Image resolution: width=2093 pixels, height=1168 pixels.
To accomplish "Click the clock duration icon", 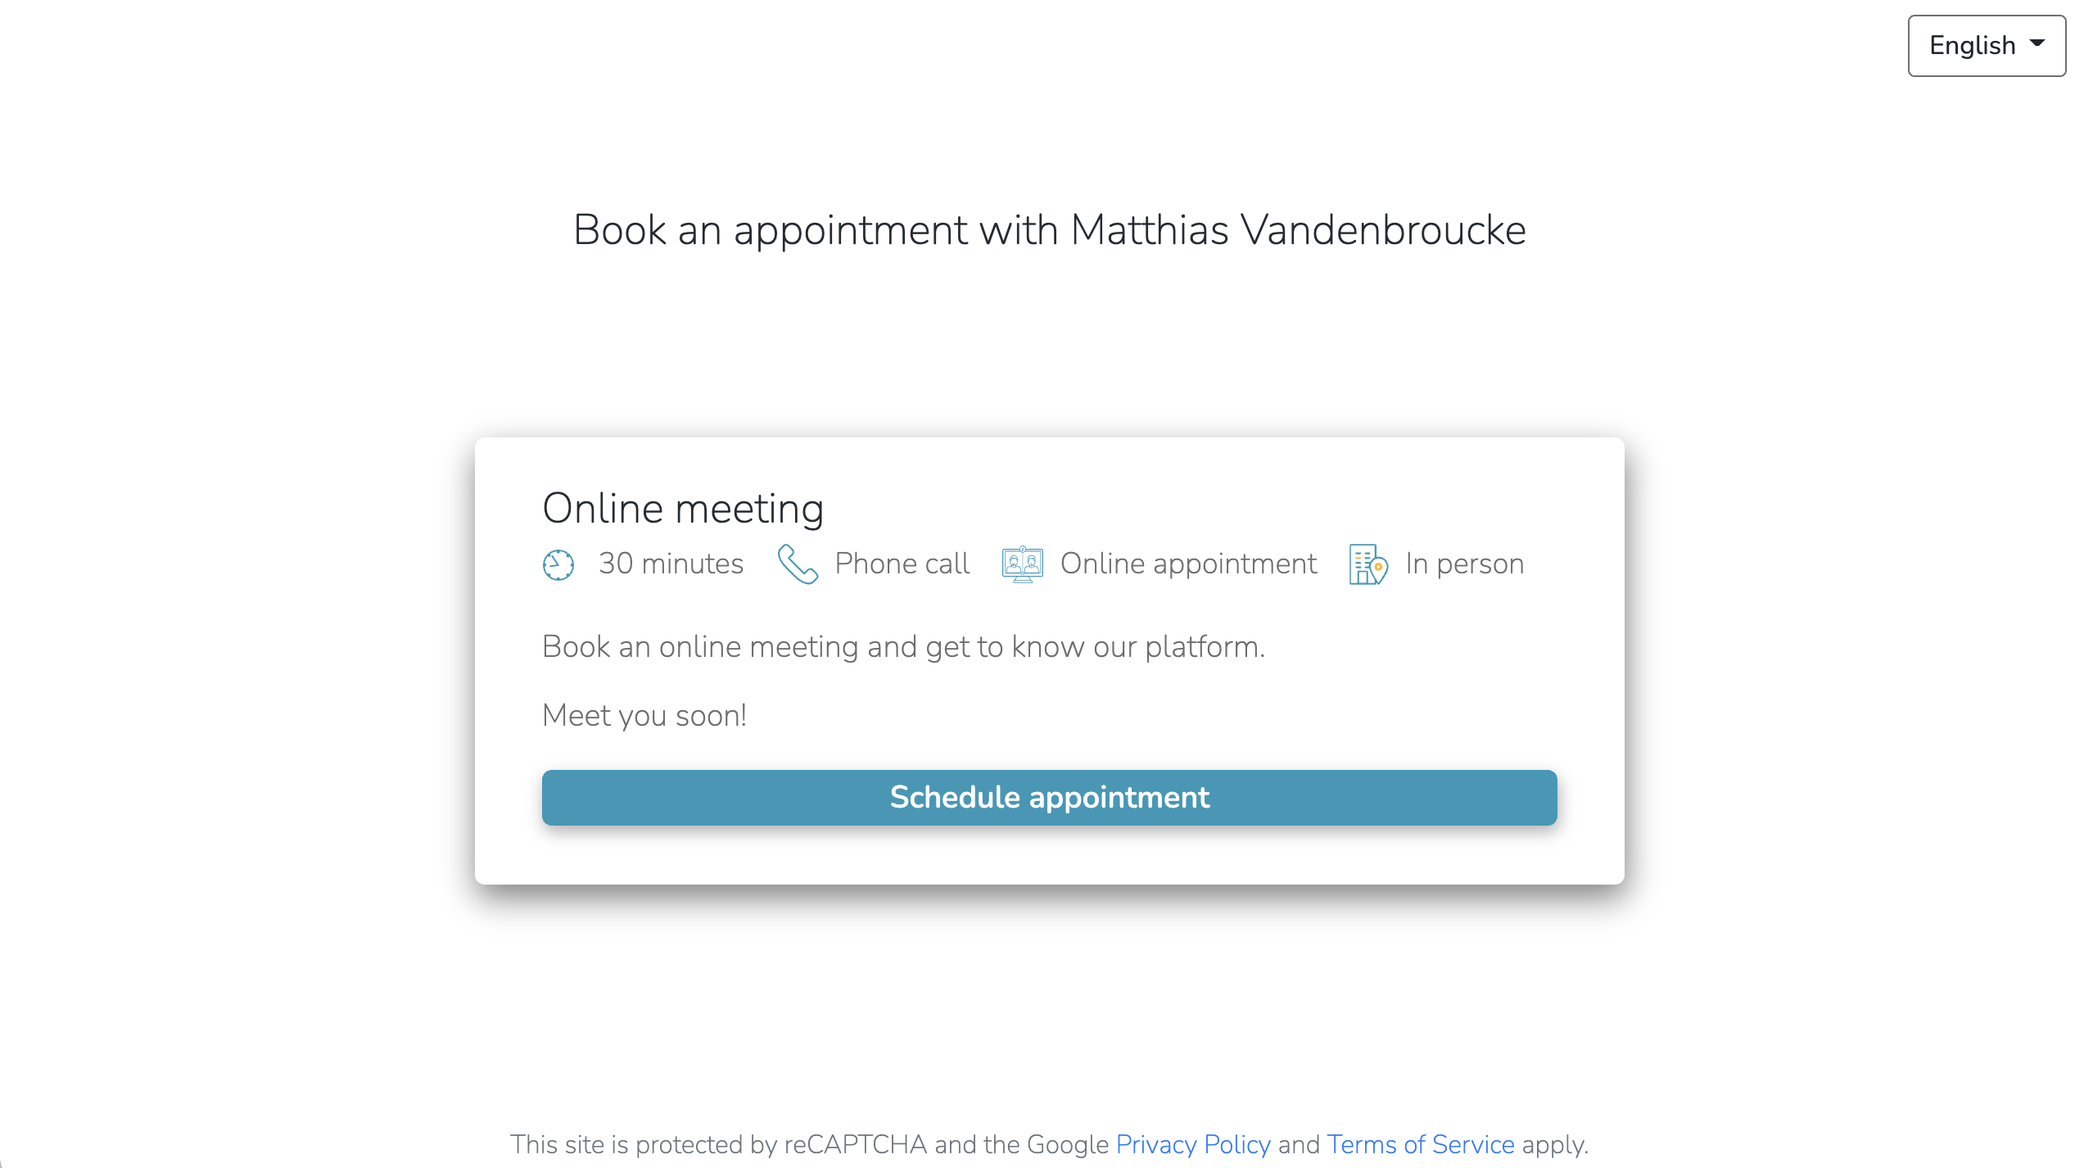I will (x=558, y=564).
